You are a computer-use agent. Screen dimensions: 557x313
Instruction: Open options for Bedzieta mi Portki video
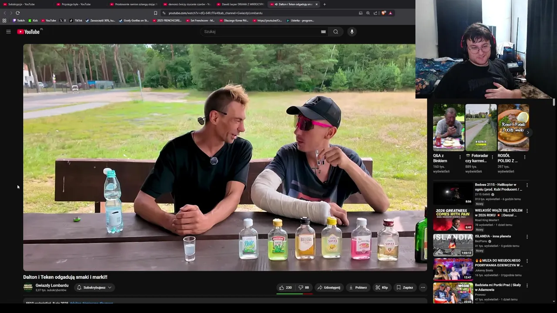(x=527, y=286)
